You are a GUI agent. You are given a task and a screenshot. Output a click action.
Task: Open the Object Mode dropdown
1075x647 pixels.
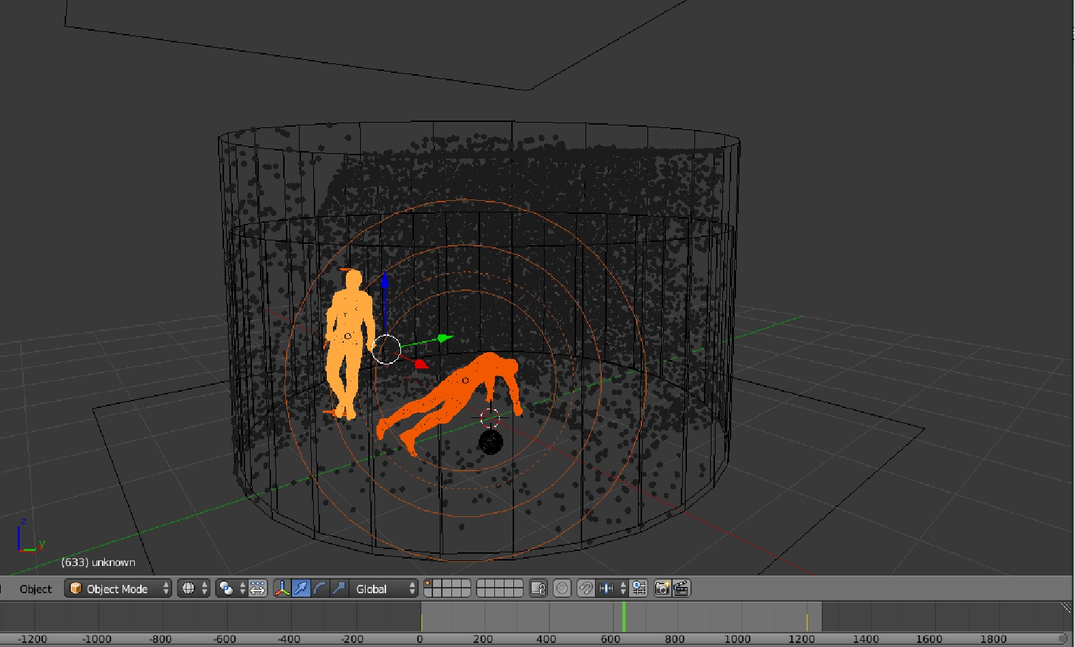point(118,588)
